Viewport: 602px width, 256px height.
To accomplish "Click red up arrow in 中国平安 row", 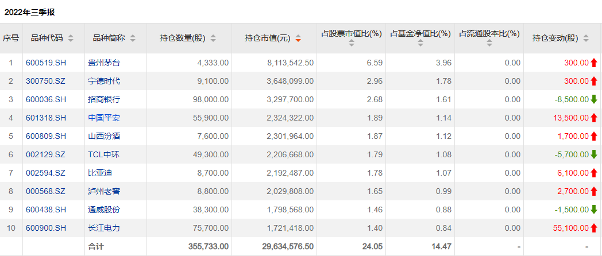I will [594, 118].
